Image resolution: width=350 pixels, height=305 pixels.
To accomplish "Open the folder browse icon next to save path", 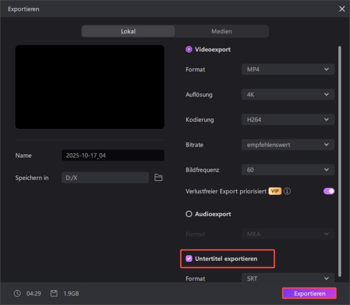I will (158, 177).
